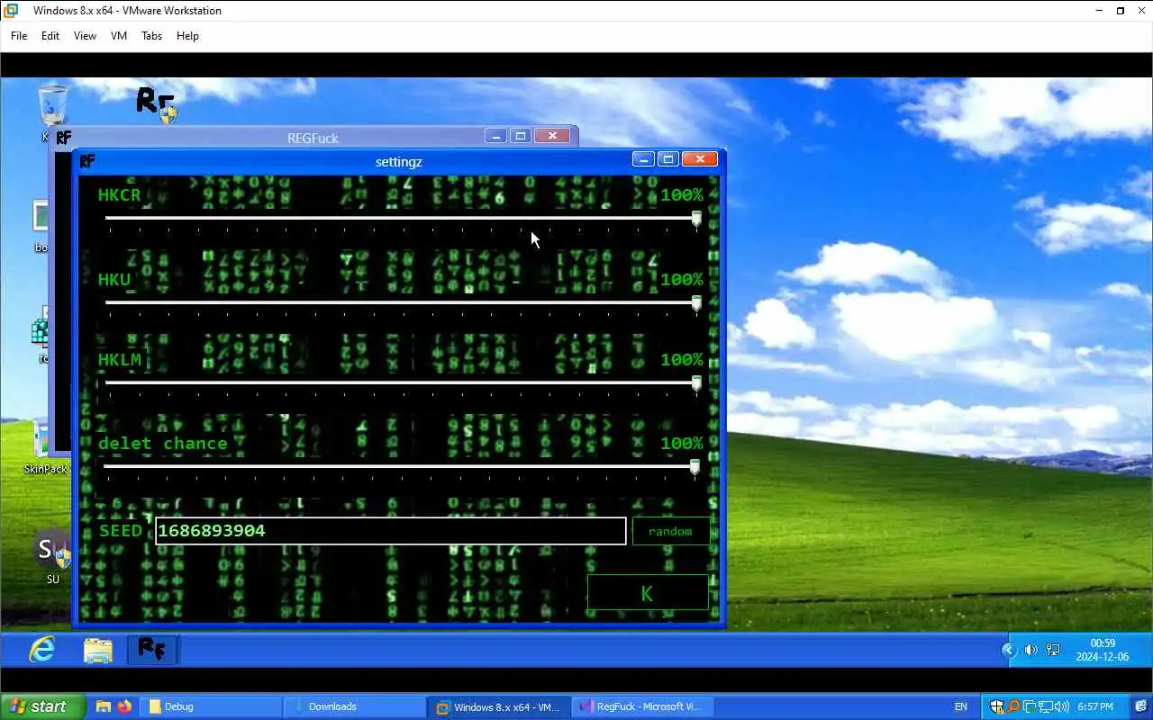The image size is (1153, 720).
Task: Click the orange magnifier tray icon
Action: [x=1013, y=706]
